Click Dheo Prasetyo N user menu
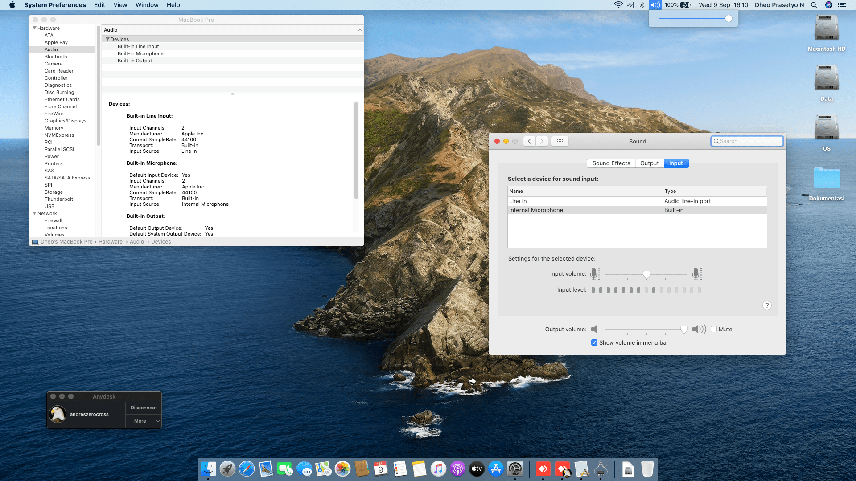Viewport: 856px width, 481px height. tap(779, 5)
